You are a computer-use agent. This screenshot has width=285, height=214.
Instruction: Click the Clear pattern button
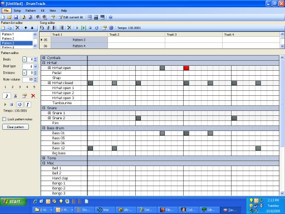click(16, 127)
